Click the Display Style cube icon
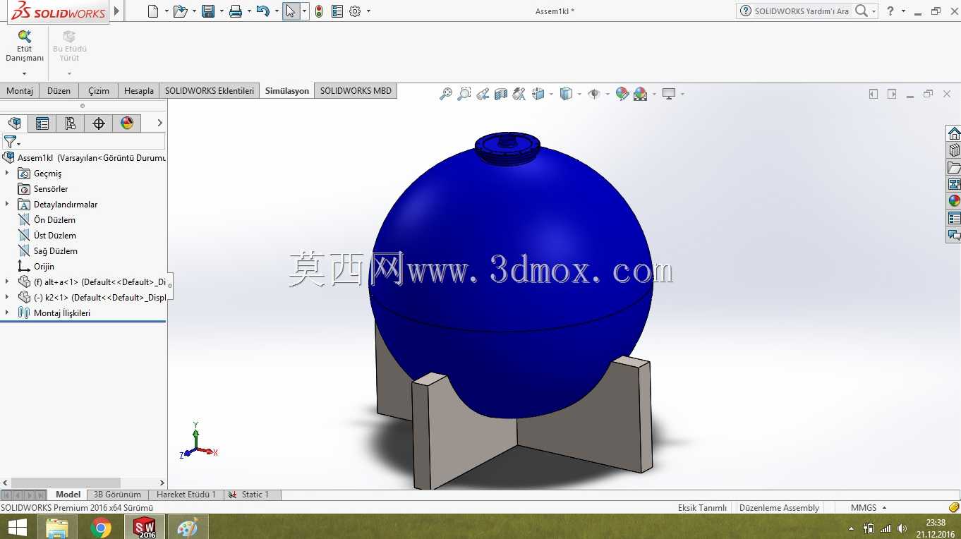The width and height of the screenshot is (961, 539). tap(566, 94)
